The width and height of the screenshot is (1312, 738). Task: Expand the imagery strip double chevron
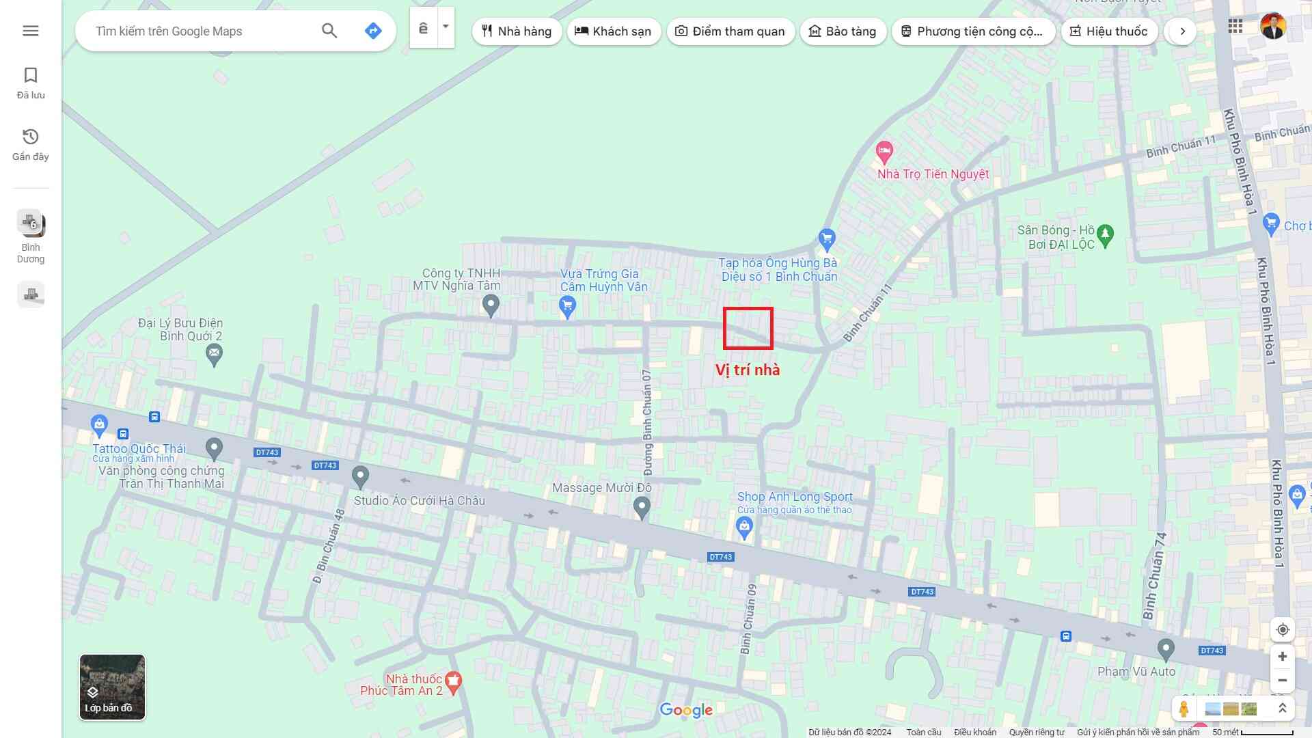pos(1283,709)
